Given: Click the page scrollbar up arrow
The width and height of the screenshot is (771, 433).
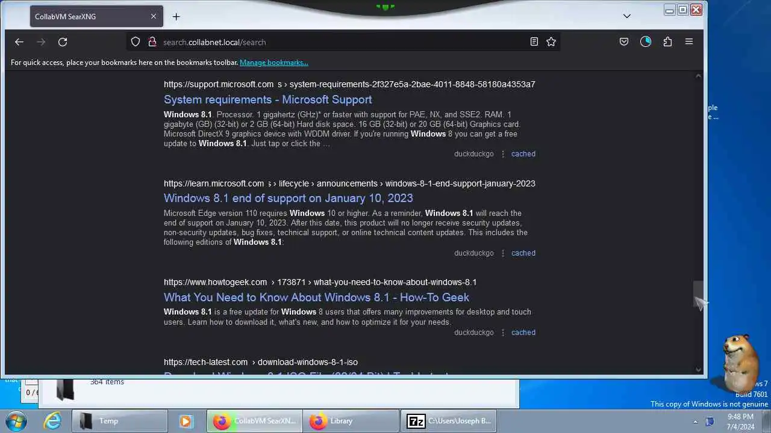Looking at the screenshot, I should tap(698, 76).
